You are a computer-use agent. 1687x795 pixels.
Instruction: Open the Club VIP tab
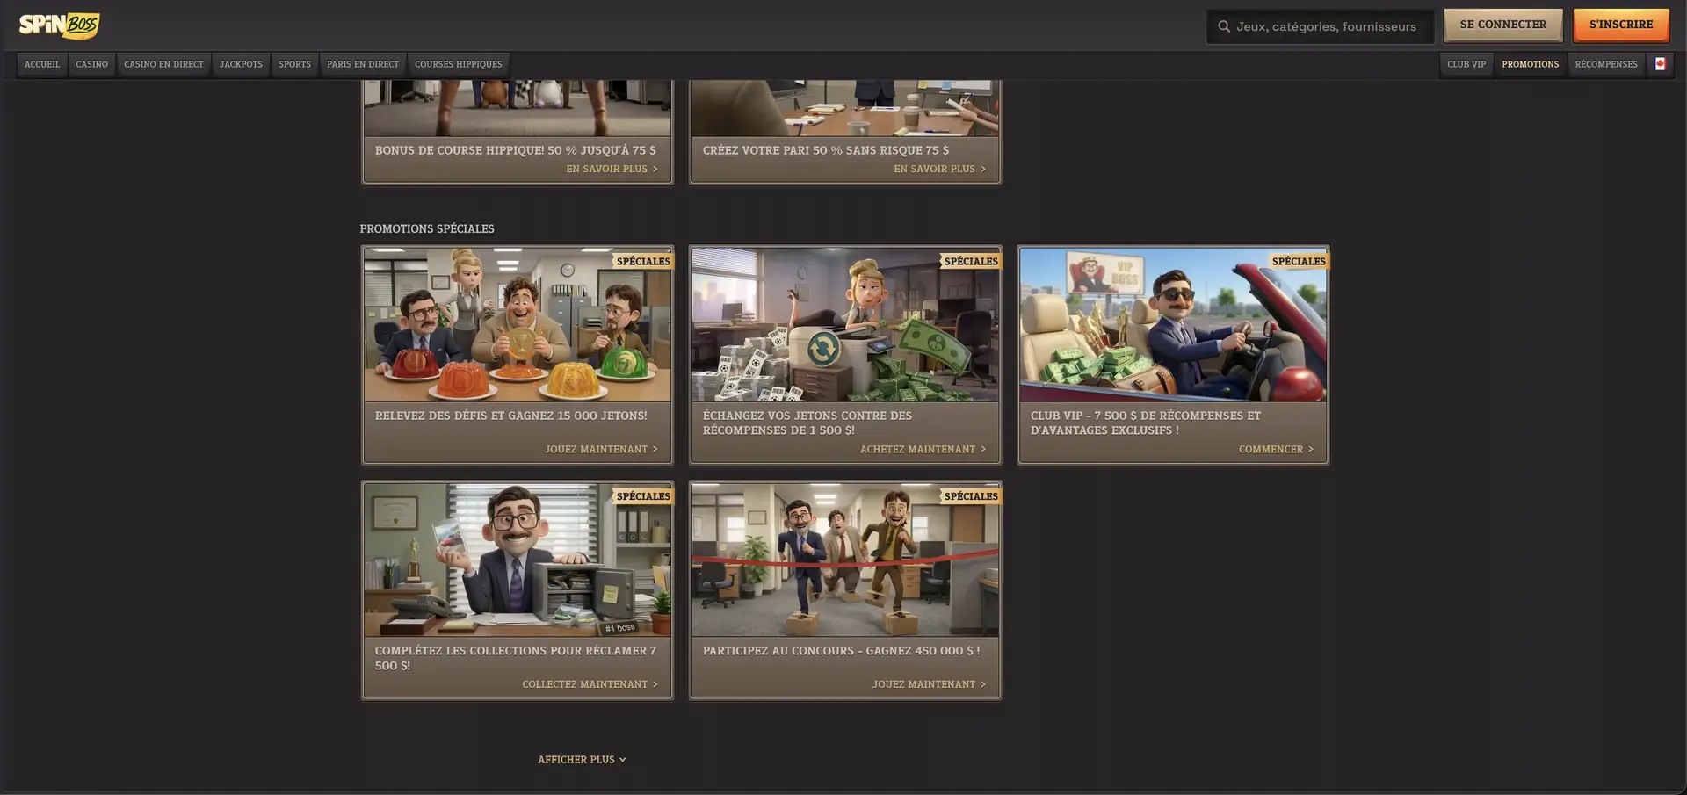(1466, 64)
